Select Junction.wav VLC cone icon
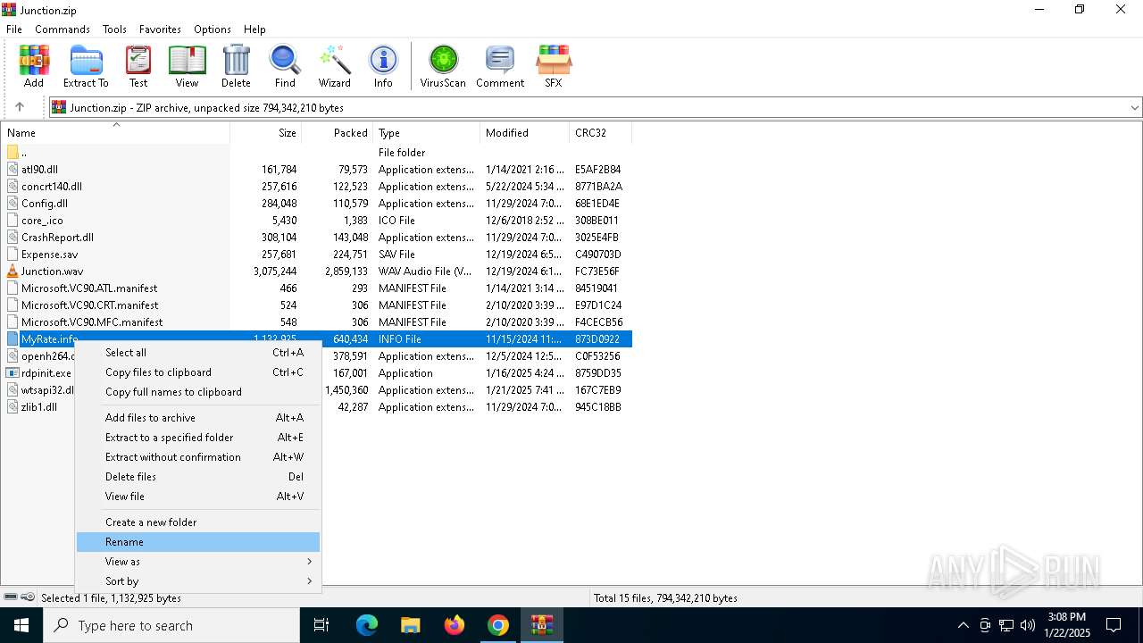 13,271
